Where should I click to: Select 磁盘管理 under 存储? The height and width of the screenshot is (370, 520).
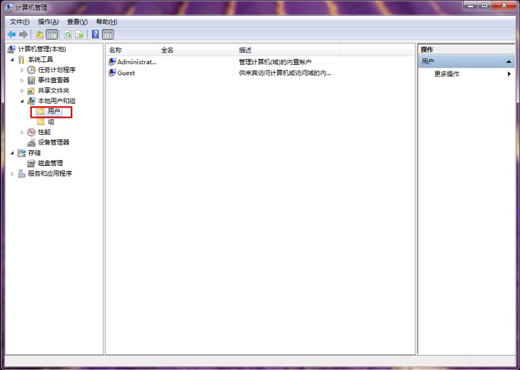pyautogui.click(x=50, y=163)
